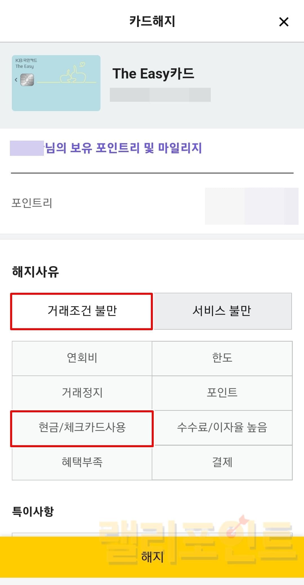The width and height of the screenshot is (304, 585).
Task: Choose the 현금/체크카드사용 option
Action: (x=82, y=427)
